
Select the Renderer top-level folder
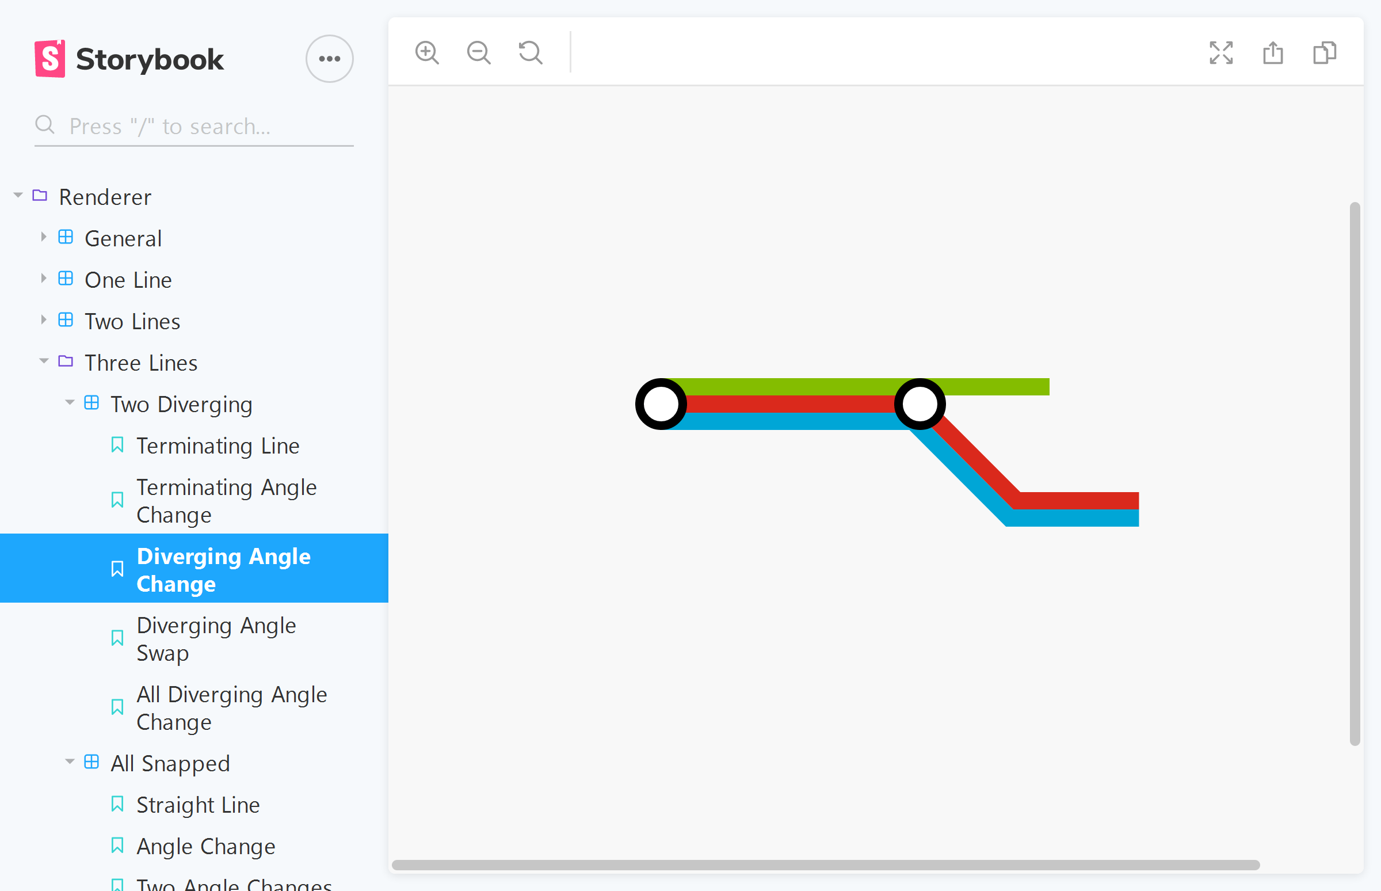click(x=102, y=196)
